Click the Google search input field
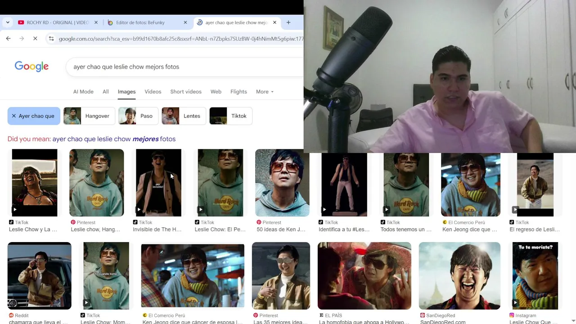This screenshot has height=324, width=576. 184,67
